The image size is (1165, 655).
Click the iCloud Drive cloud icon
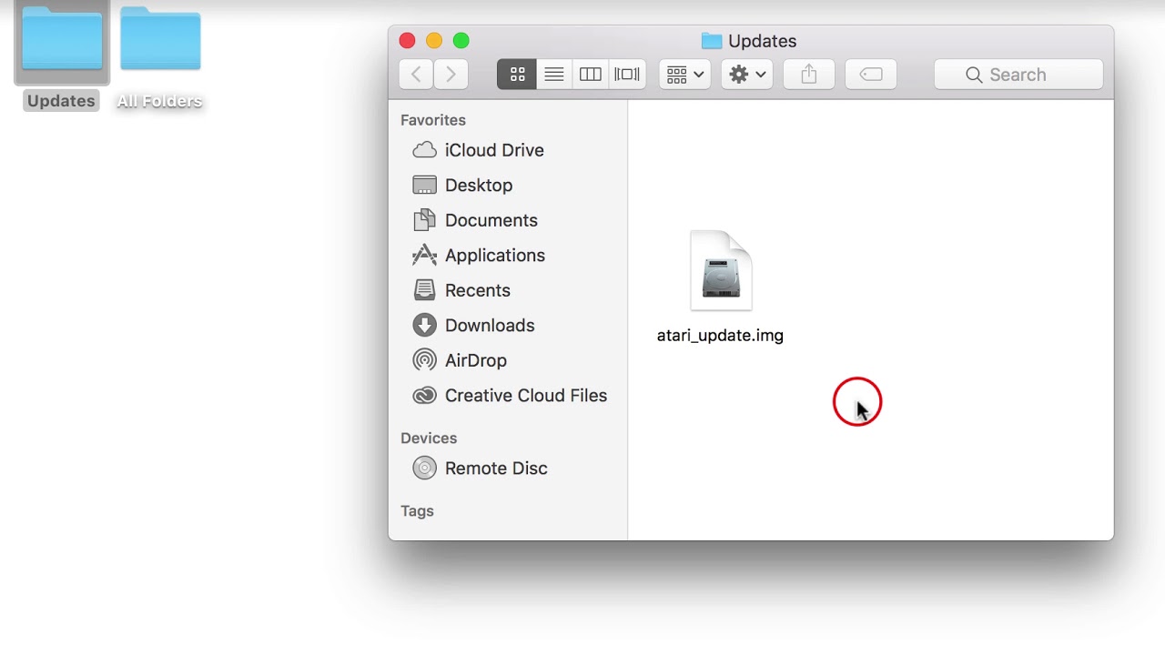424,150
